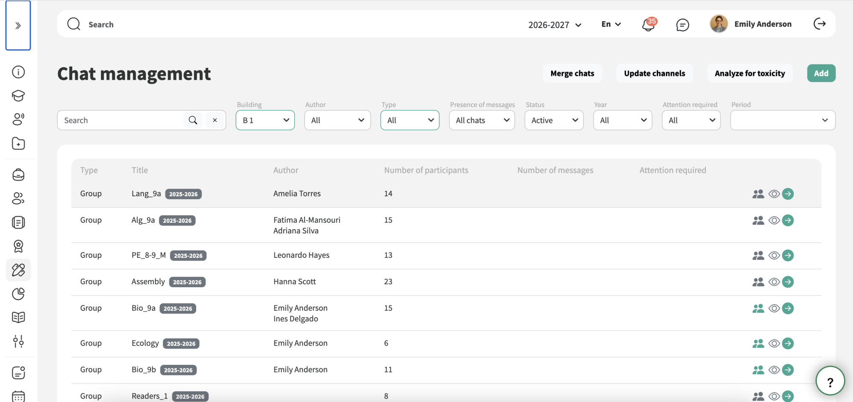The image size is (853, 402).
Task: Open the folder-plus sidebar icon
Action: coord(18,143)
